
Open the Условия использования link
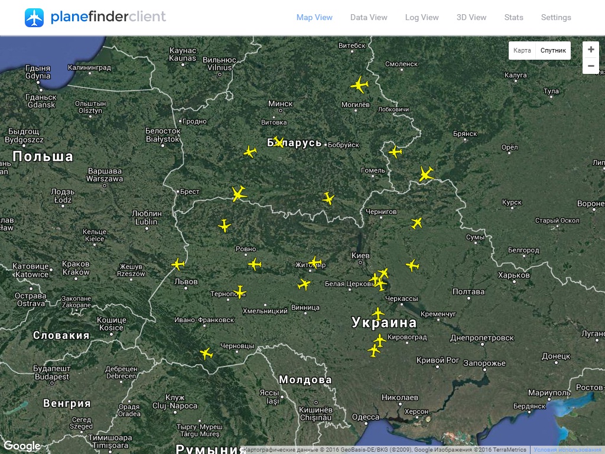point(567,450)
